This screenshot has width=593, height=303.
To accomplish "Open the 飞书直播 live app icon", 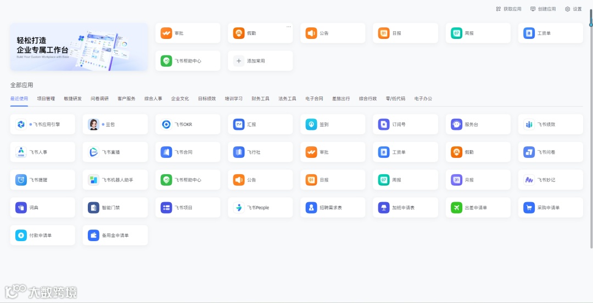I will pyautogui.click(x=93, y=152).
